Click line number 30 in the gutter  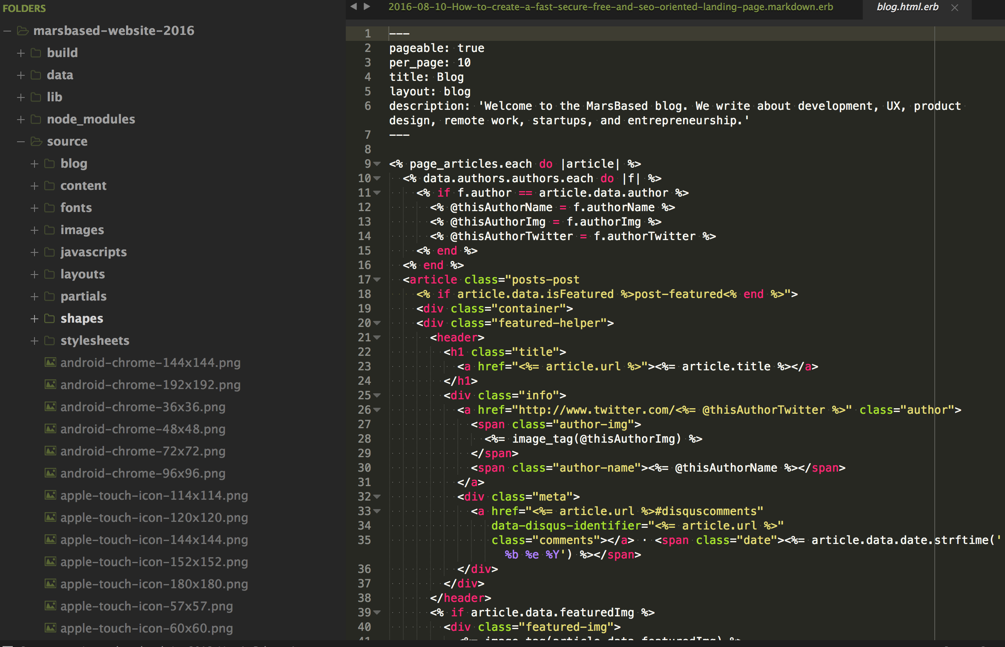[364, 468]
